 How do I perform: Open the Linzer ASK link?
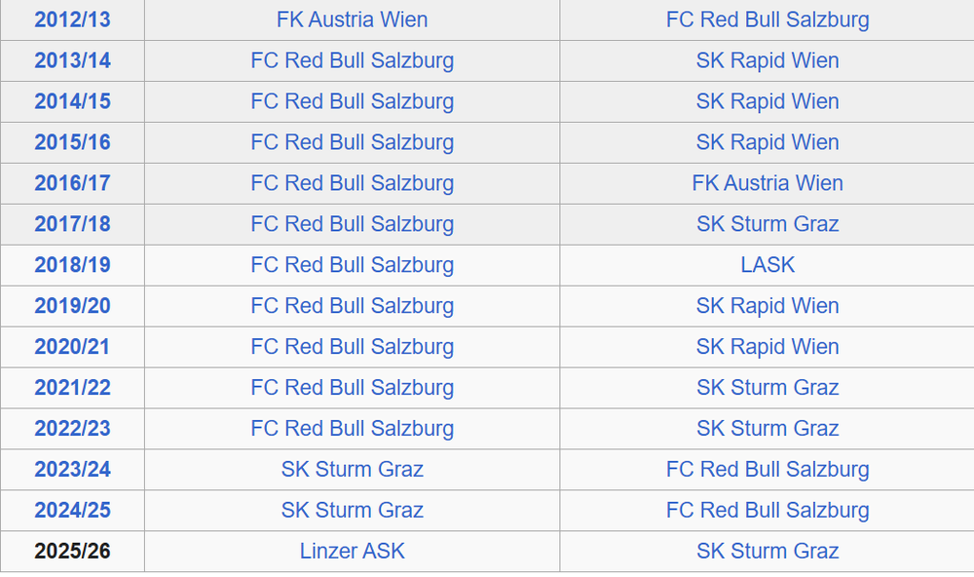(353, 551)
